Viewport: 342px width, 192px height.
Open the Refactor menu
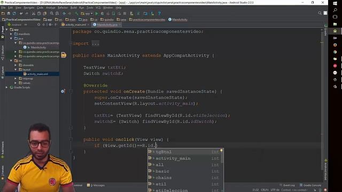coord(63,7)
